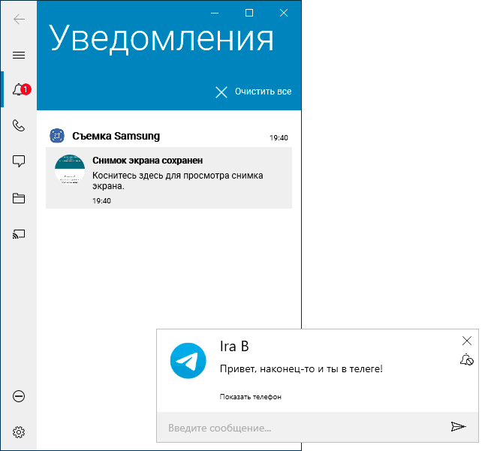This screenshot has height=451, width=488.
Task: Click the Уведомления page title
Action: click(x=161, y=38)
